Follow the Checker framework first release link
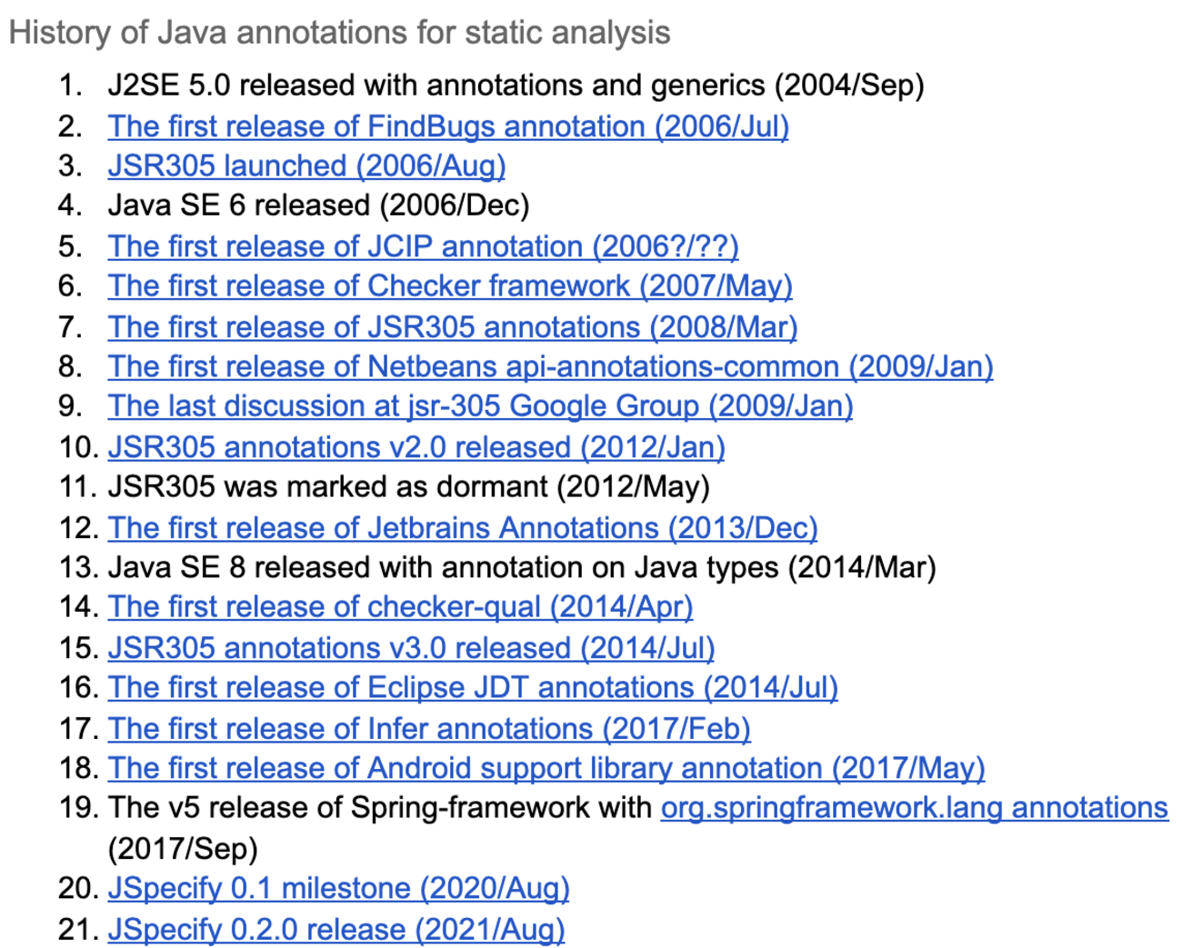The image size is (1182, 948). pos(450,286)
